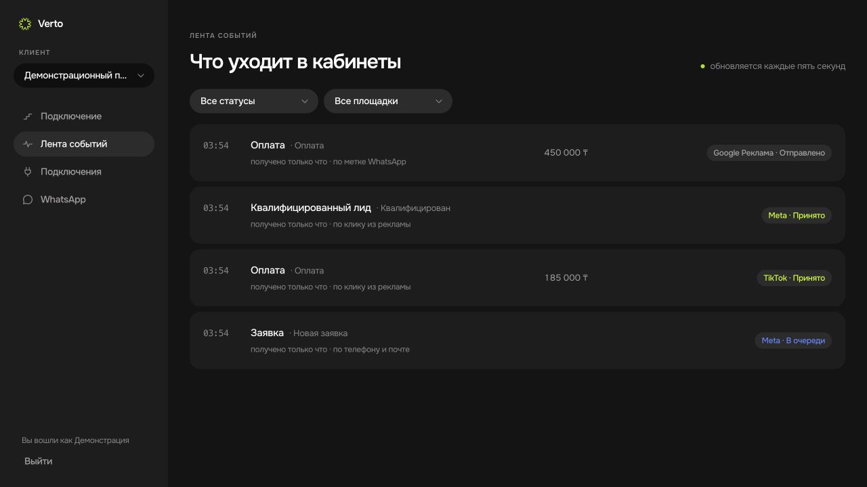Click the Verto starburst logo icon
This screenshot has height=487, width=867.
25,24
